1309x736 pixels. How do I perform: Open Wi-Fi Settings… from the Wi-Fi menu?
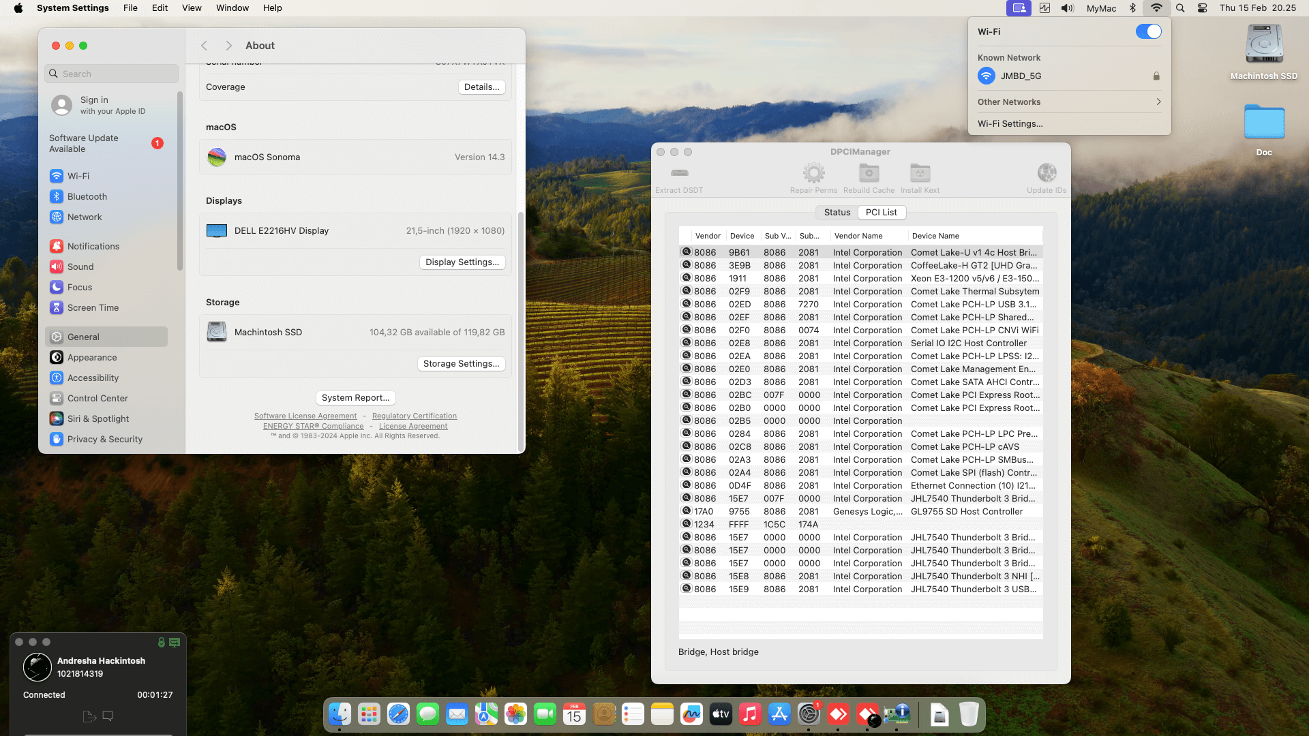1010,123
